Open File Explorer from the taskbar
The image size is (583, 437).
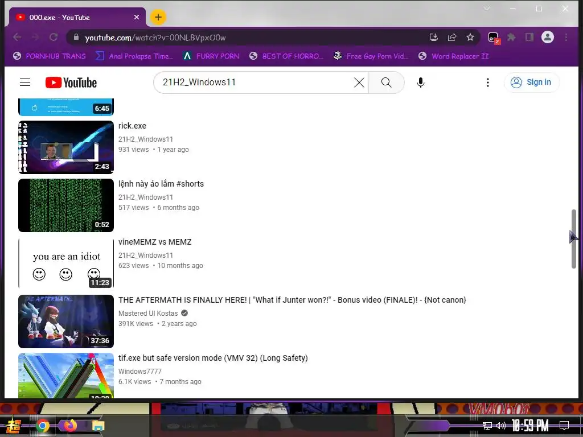click(98, 426)
